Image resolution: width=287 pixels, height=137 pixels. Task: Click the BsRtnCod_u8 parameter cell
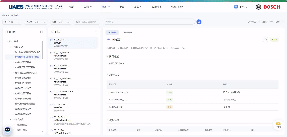115,107
